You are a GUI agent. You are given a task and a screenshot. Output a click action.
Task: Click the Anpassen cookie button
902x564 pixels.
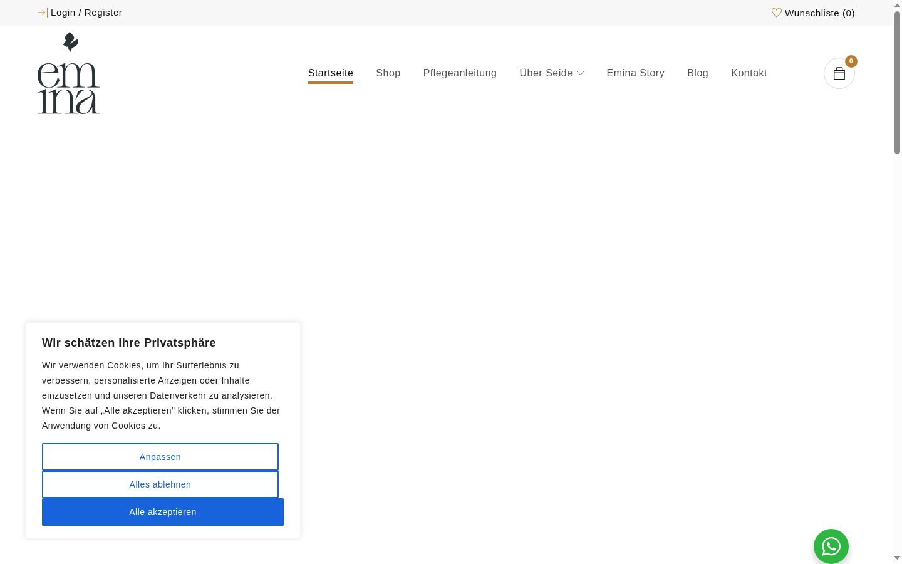pyautogui.click(x=160, y=457)
